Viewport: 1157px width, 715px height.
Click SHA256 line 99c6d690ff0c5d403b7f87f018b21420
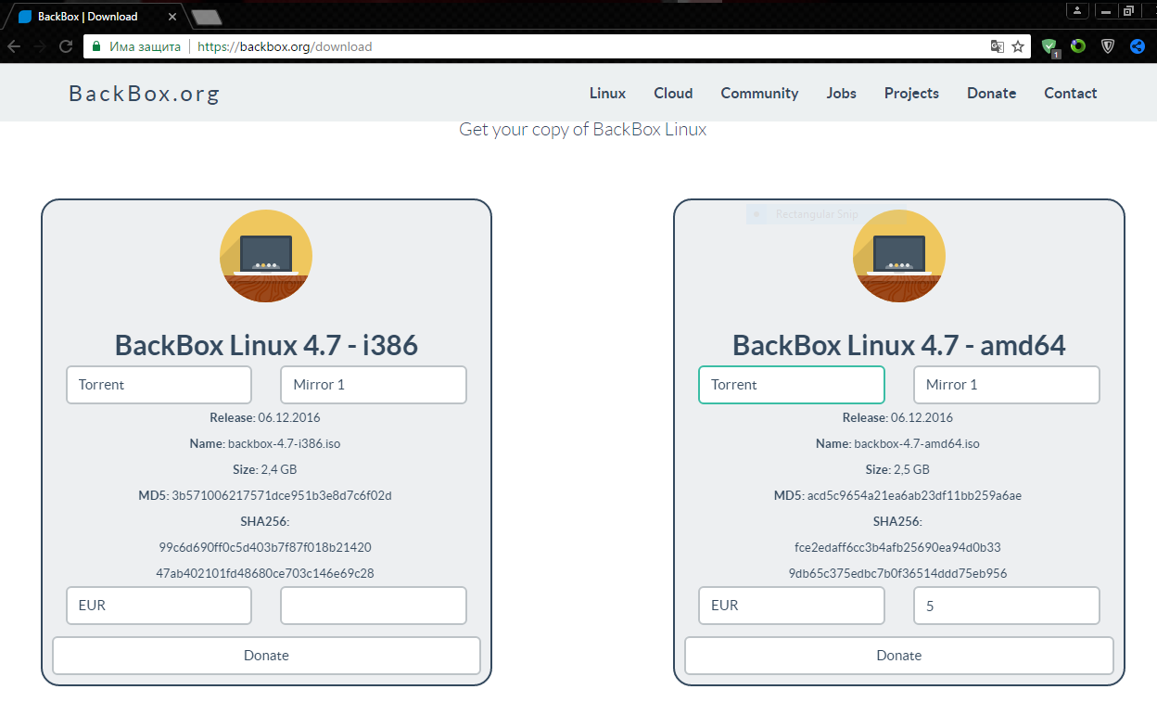(x=265, y=548)
